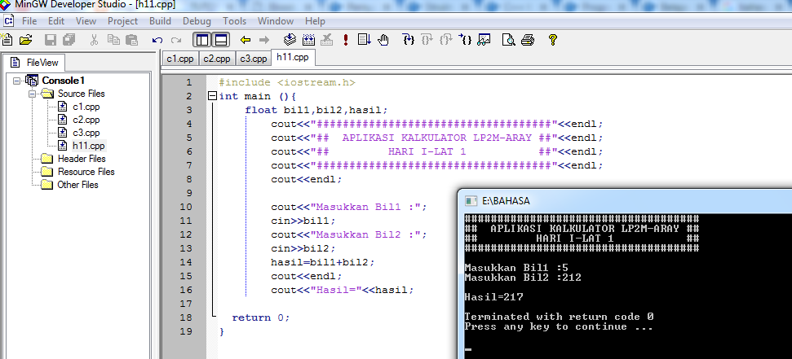Screen dimensions: 792x359
Task: Click the red exclamation Execute icon
Action: pos(346,40)
